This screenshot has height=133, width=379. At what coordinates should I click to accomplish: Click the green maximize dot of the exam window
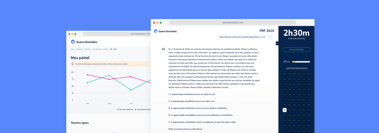(x=161, y=23)
